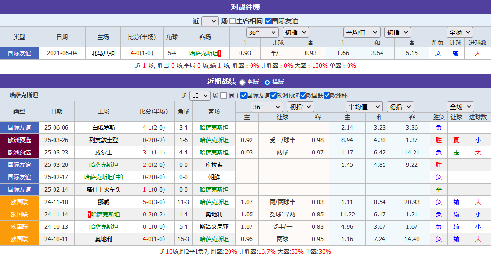
Task: Open 36* company dropdown in head-to-head table
Action: click(262, 32)
